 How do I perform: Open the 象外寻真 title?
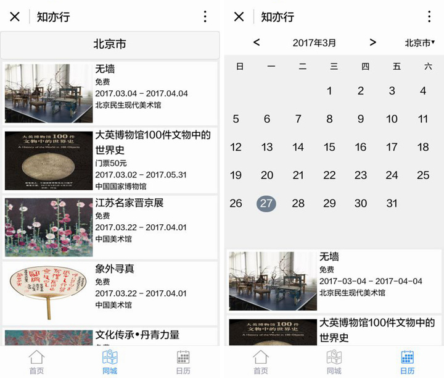point(115,269)
